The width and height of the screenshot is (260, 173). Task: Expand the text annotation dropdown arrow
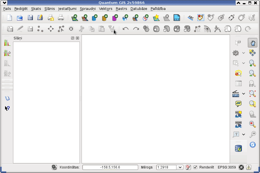[x=243, y=134]
